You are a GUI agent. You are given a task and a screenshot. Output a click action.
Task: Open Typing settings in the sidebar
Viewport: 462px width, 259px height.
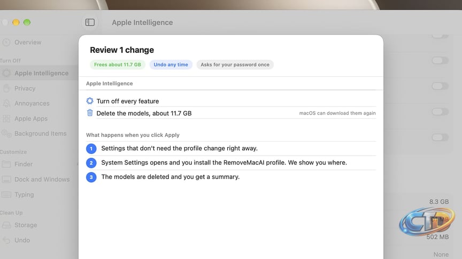pos(18,195)
